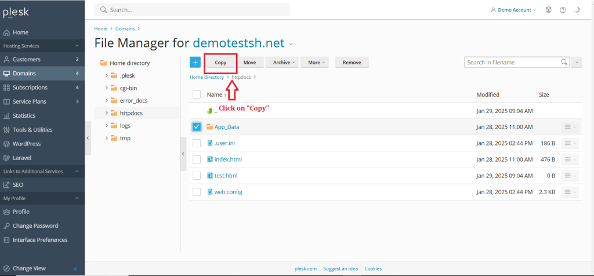
Task: Check the web.config checkbox
Action: point(197,192)
